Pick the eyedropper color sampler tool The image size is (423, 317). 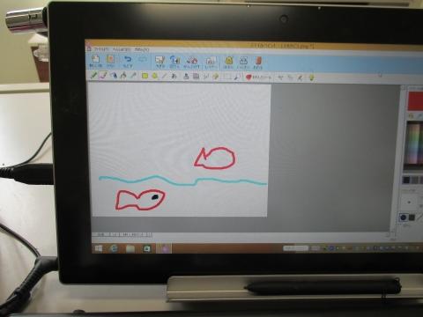(x=133, y=76)
